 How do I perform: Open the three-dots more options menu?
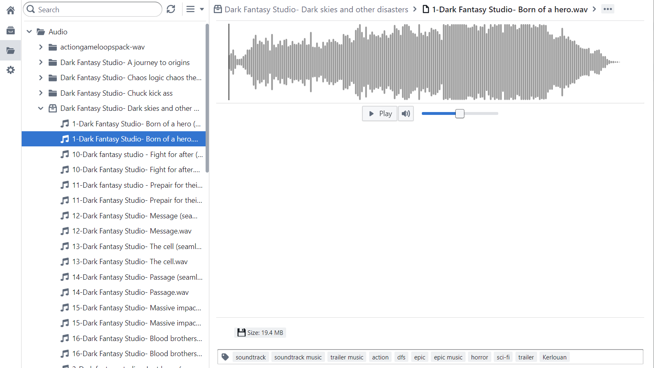coord(608,9)
